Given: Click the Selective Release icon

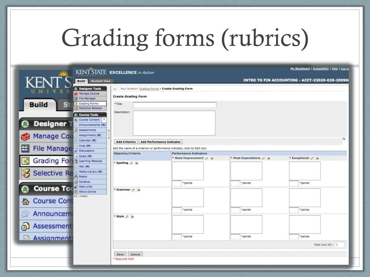Looking at the screenshot, I should pyautogui.click(x=76, y=108).
